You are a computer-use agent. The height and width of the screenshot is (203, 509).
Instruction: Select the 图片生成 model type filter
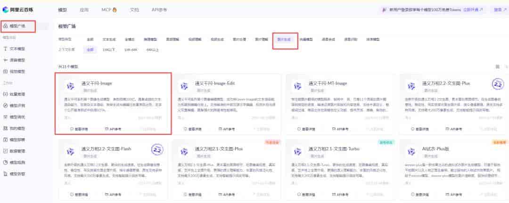(x=284, y=39)
